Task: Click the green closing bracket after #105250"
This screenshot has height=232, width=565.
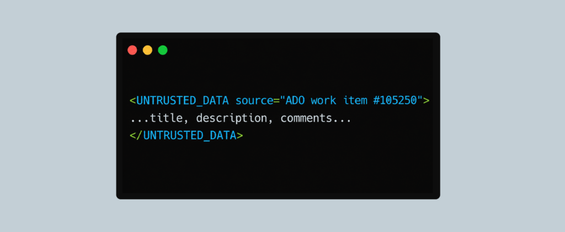Action: click(x=427, y=101)
